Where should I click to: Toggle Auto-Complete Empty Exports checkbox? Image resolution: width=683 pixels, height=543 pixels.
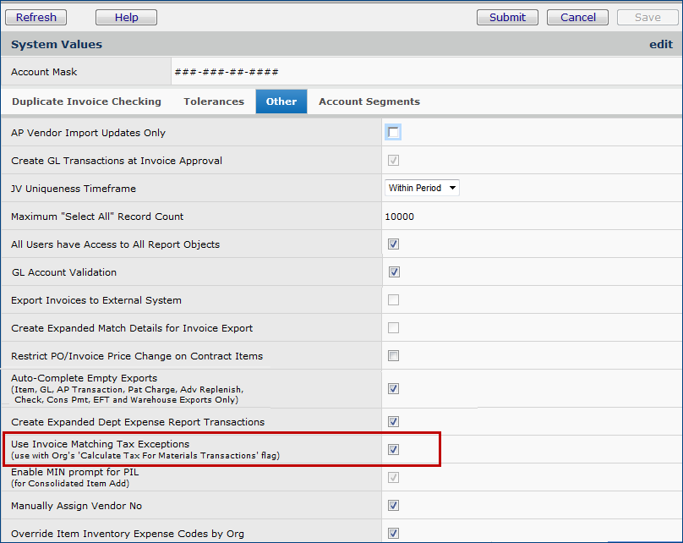(x=394, y=389)
